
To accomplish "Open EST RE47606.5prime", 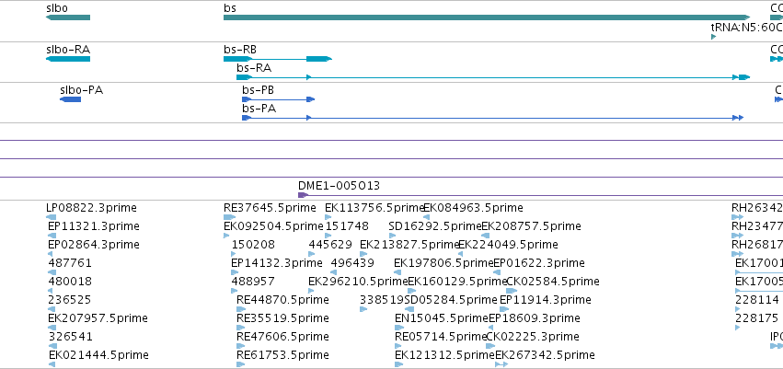I will (x=282, y=337).
